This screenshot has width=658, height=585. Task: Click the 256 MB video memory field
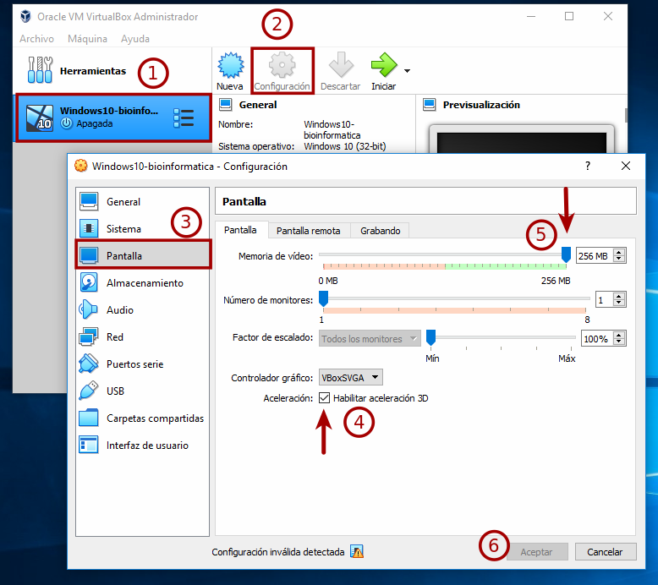(595, 255)
